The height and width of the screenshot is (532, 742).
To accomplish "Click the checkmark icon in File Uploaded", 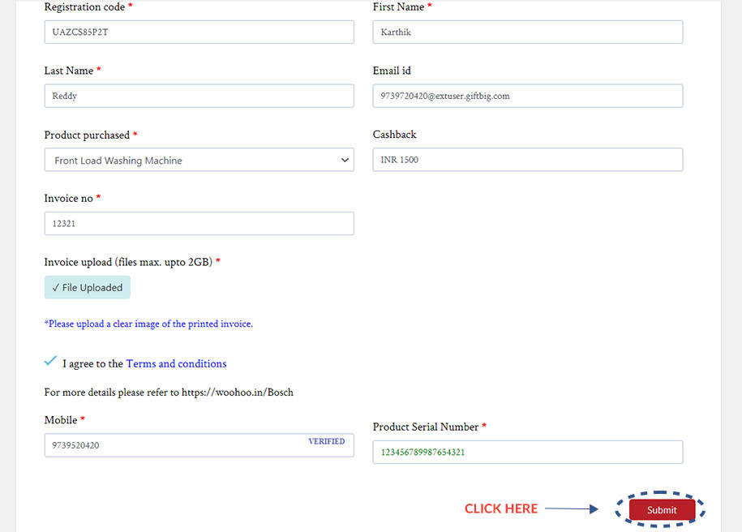I will coord(56,287).
